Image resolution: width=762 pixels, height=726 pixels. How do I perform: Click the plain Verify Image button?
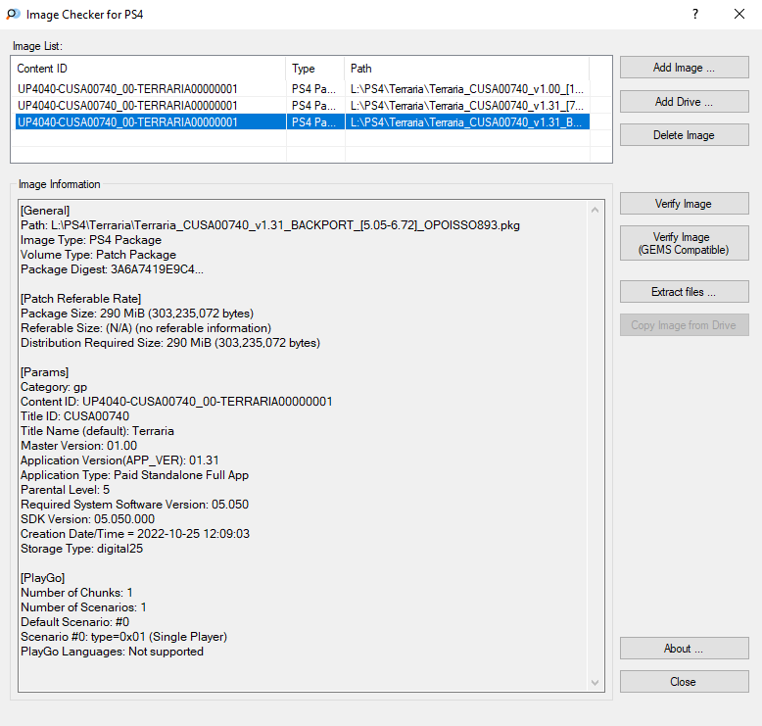point(684,204)
